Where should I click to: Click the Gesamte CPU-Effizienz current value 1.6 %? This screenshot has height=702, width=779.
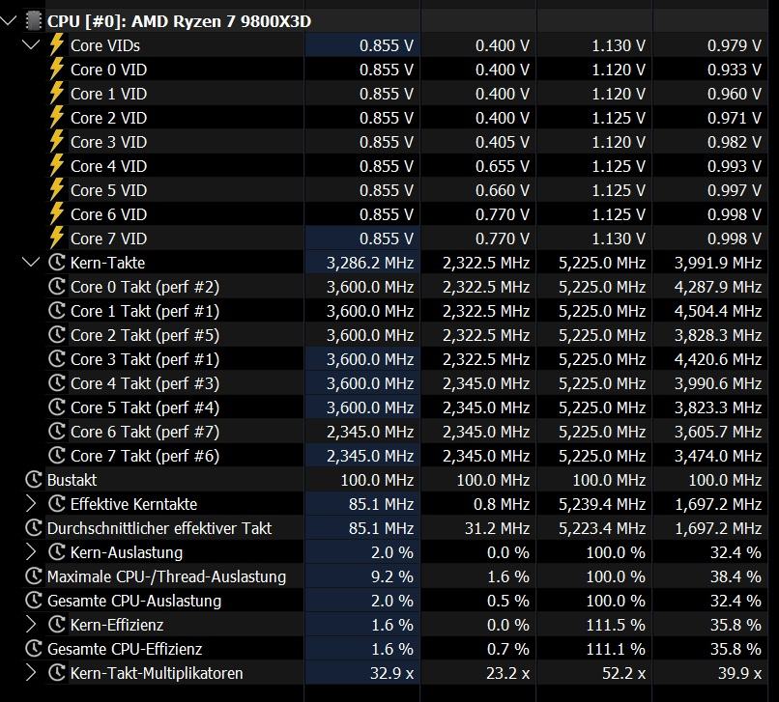click(x=392, y=649)
